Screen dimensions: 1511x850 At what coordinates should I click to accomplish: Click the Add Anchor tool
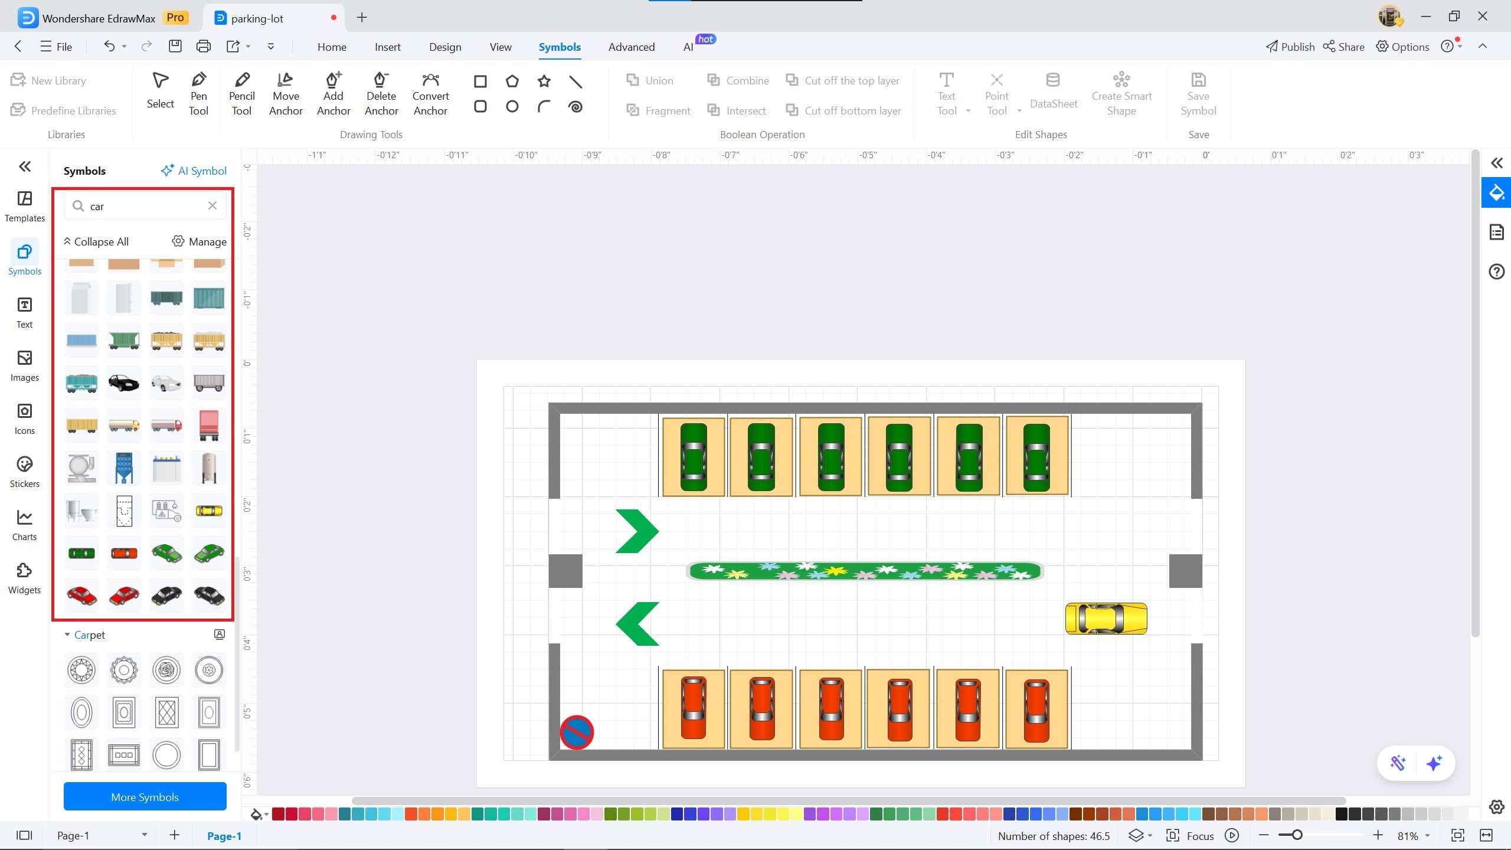333,94
